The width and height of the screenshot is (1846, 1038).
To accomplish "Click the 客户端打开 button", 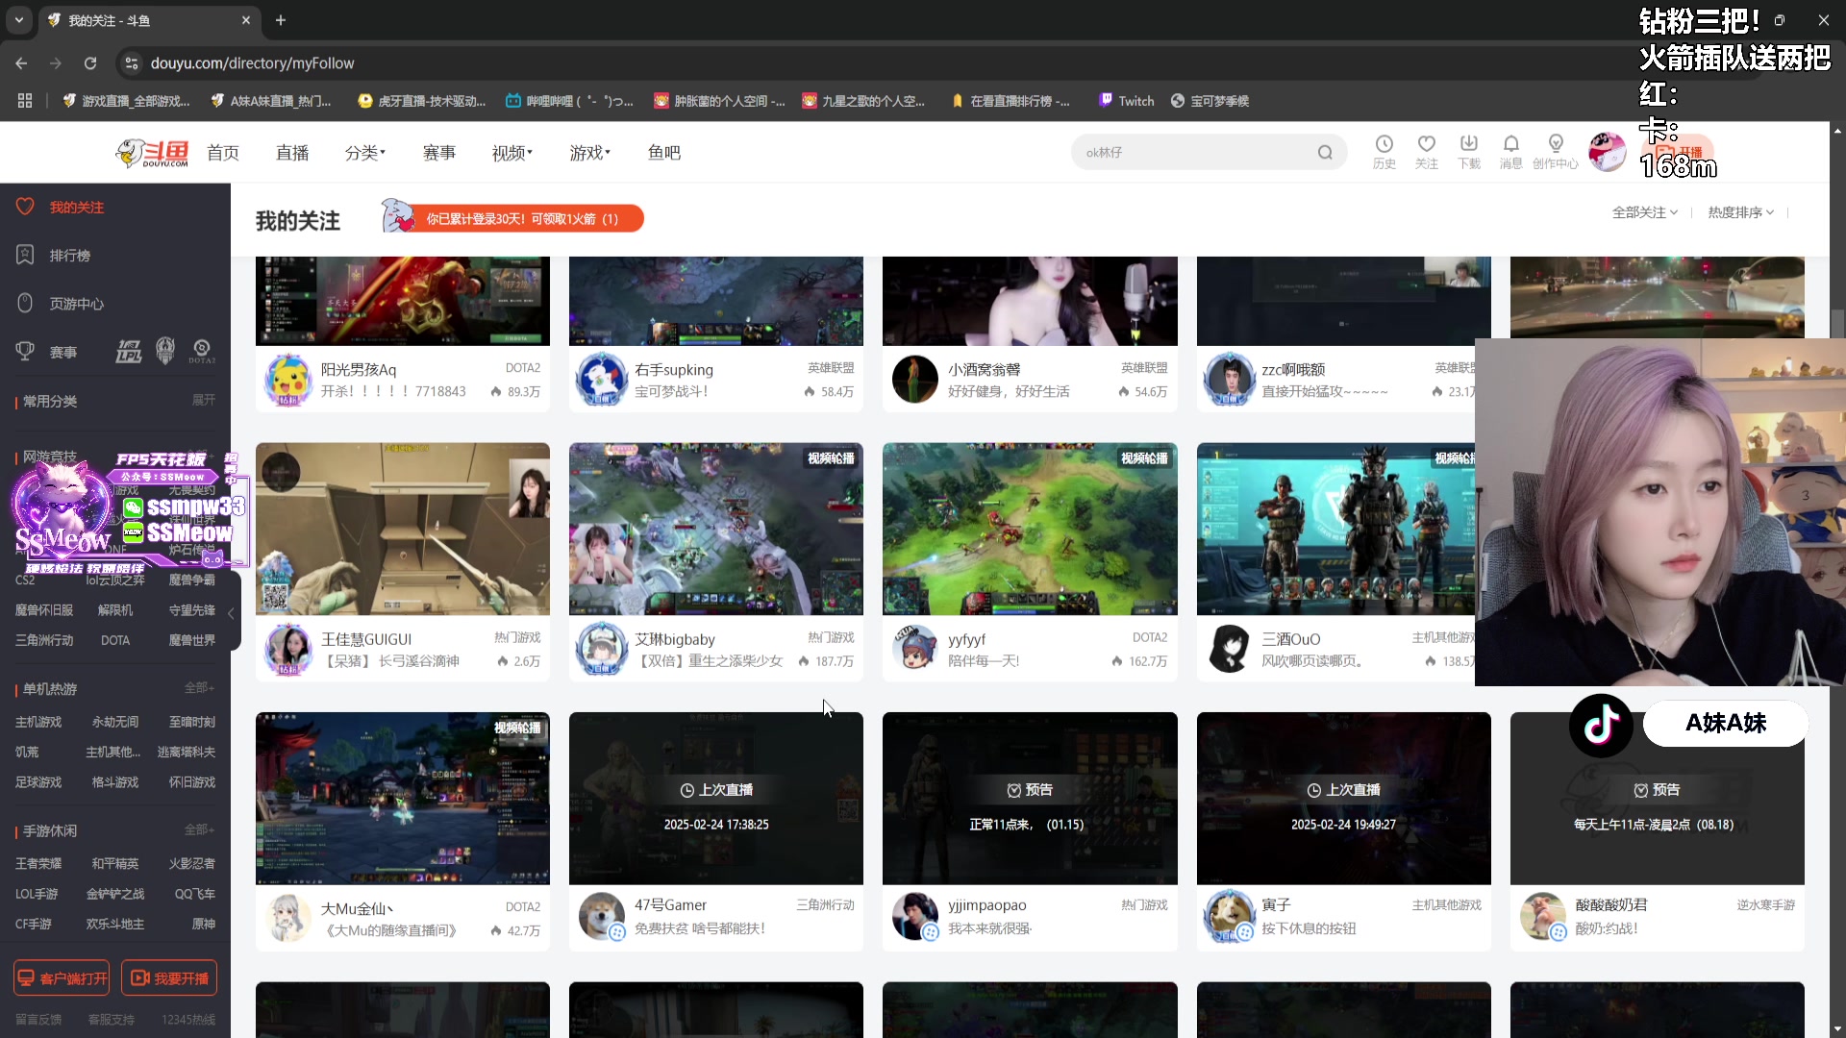I will click(62, 977).
